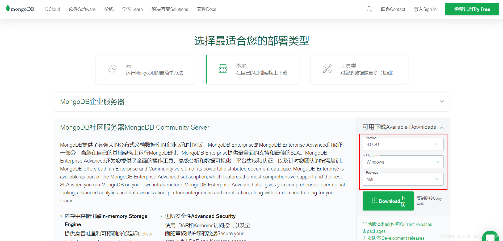Screen dimensions: 503x241
Task: Click the MongoDB企业服务器 section title
Action: tap(92, 102)
